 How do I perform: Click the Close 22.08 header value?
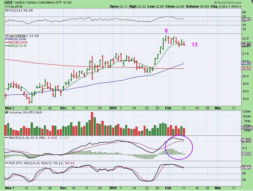coord(175,6)
